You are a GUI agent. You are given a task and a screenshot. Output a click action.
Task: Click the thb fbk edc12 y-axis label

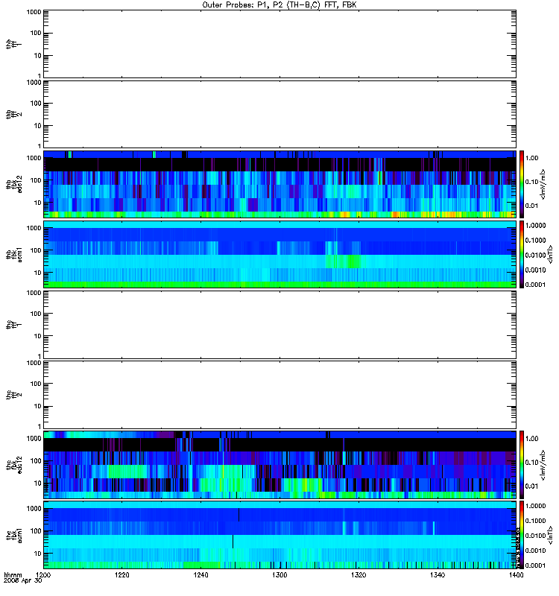[x=14, y=184]
